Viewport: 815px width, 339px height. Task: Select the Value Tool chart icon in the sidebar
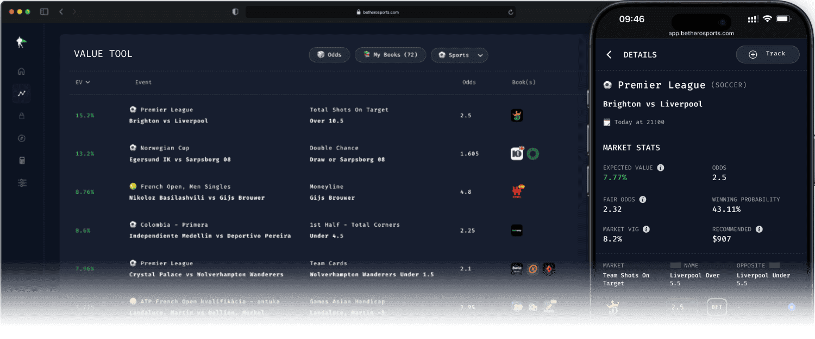(22, 93)
